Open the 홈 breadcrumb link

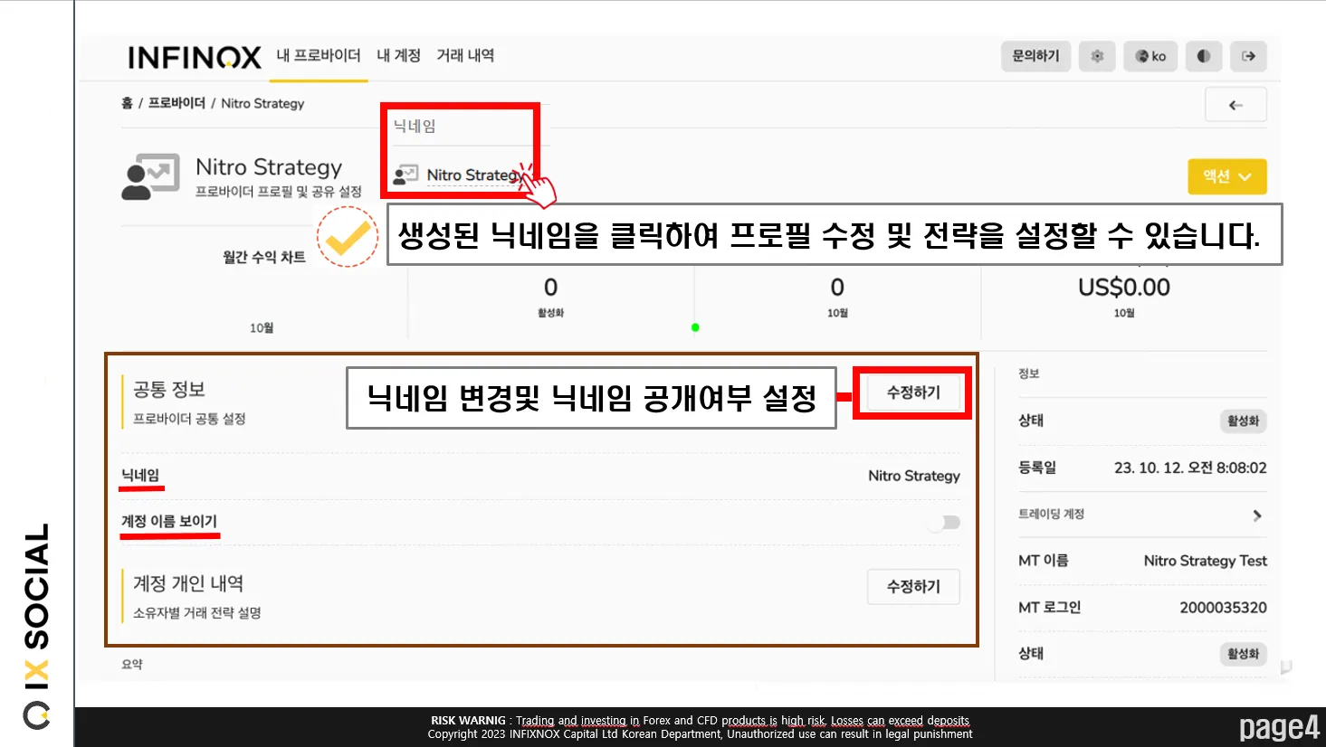tap(127, 103)
